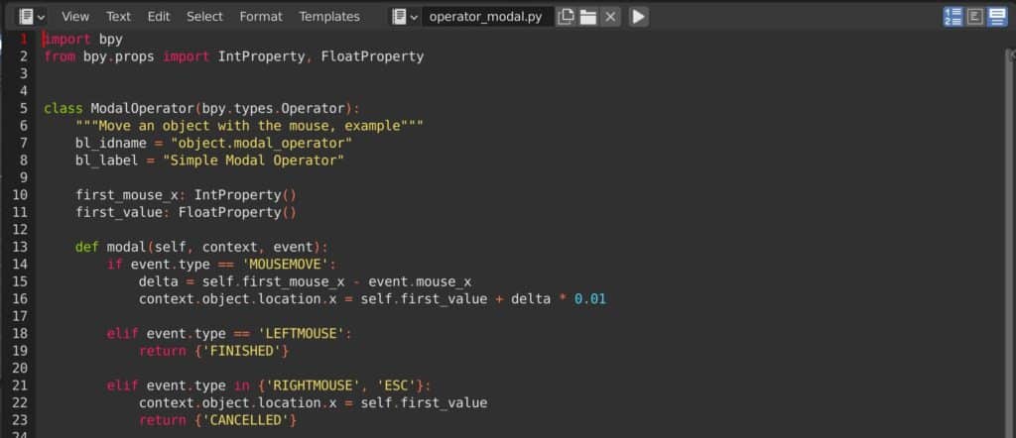Image resolution: width=1016 pixels, height=438 pixels.
Task: Toggle line numbers display
Action: point(952,16)
